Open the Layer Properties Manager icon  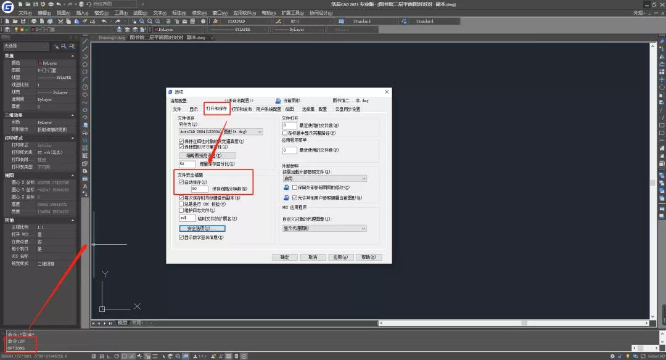(7, 30)
